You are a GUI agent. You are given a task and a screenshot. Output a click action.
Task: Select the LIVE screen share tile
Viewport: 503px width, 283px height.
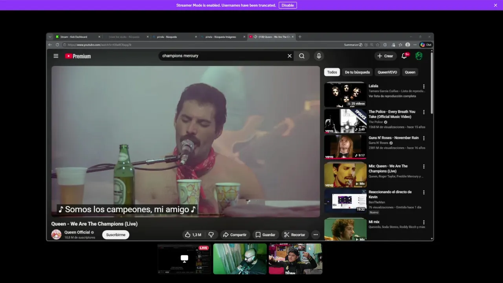(x=184, y=259)
